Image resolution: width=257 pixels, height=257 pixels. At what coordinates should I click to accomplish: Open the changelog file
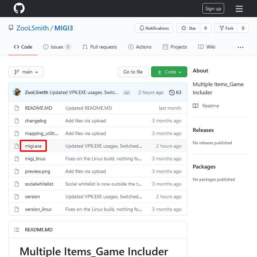[x=36, y=121]
